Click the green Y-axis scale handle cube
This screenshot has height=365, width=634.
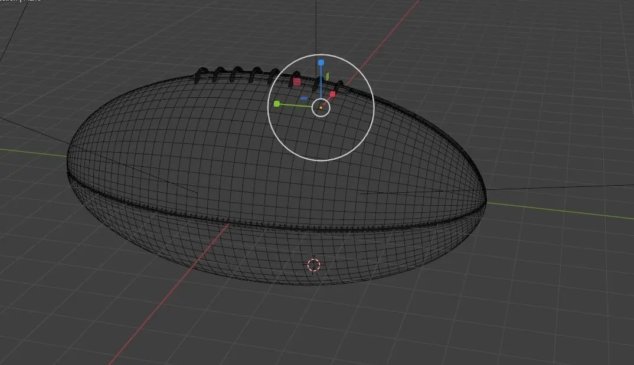pos(277,104)
